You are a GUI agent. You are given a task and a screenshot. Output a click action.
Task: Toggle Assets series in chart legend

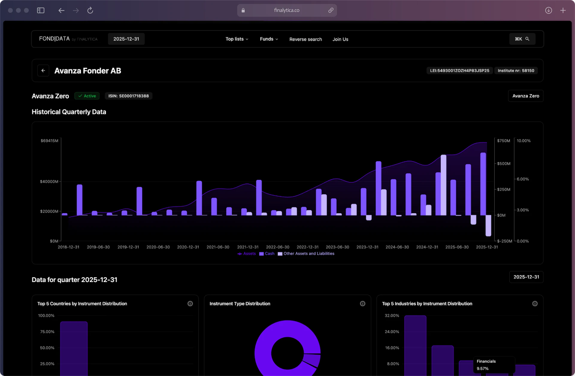pos(246,254)
